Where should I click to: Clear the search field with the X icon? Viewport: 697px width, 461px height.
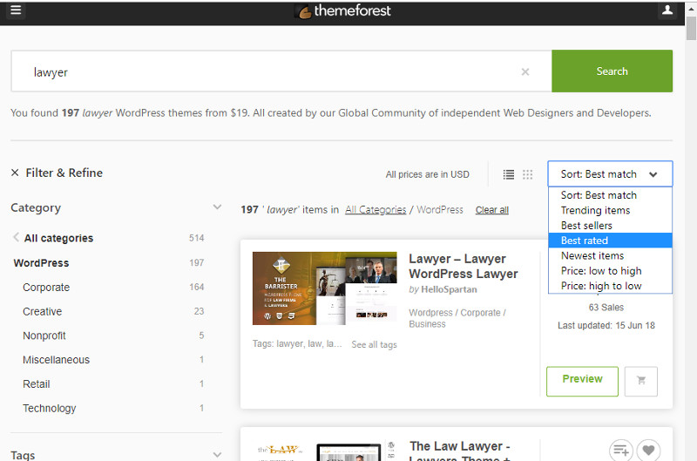click(x=525, y=71)
